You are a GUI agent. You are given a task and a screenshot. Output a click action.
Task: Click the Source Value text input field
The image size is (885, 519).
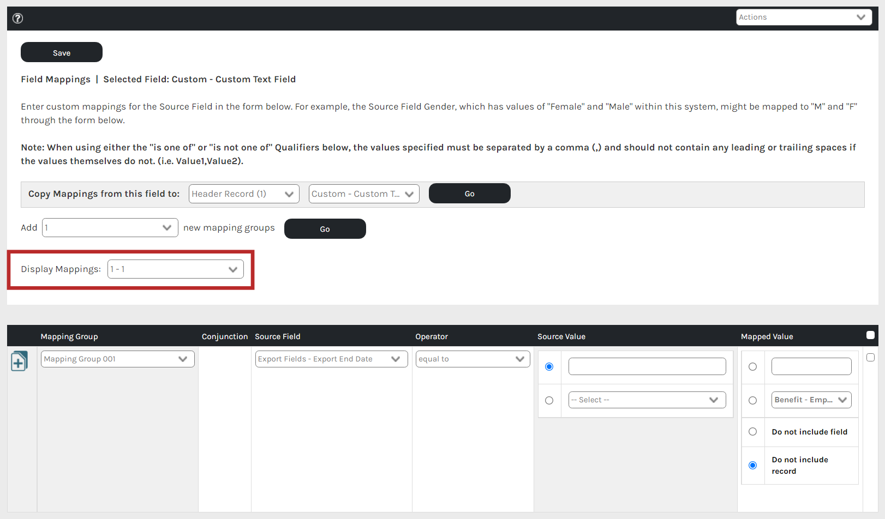point(647,366)
